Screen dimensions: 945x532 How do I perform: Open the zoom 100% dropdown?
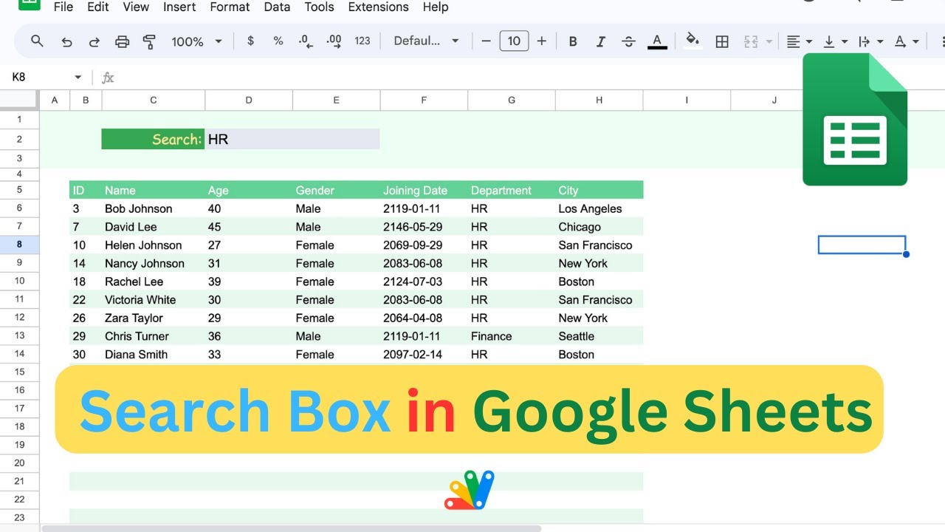coord(196,41)
